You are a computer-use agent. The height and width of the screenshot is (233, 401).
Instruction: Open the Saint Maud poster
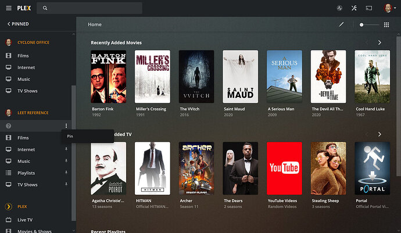[241, 77]
